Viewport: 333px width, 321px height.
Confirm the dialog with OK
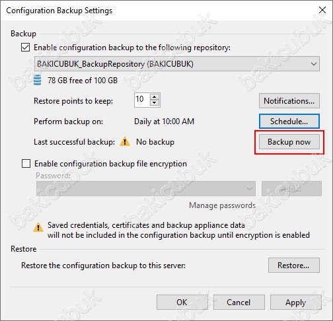[182, 303]
